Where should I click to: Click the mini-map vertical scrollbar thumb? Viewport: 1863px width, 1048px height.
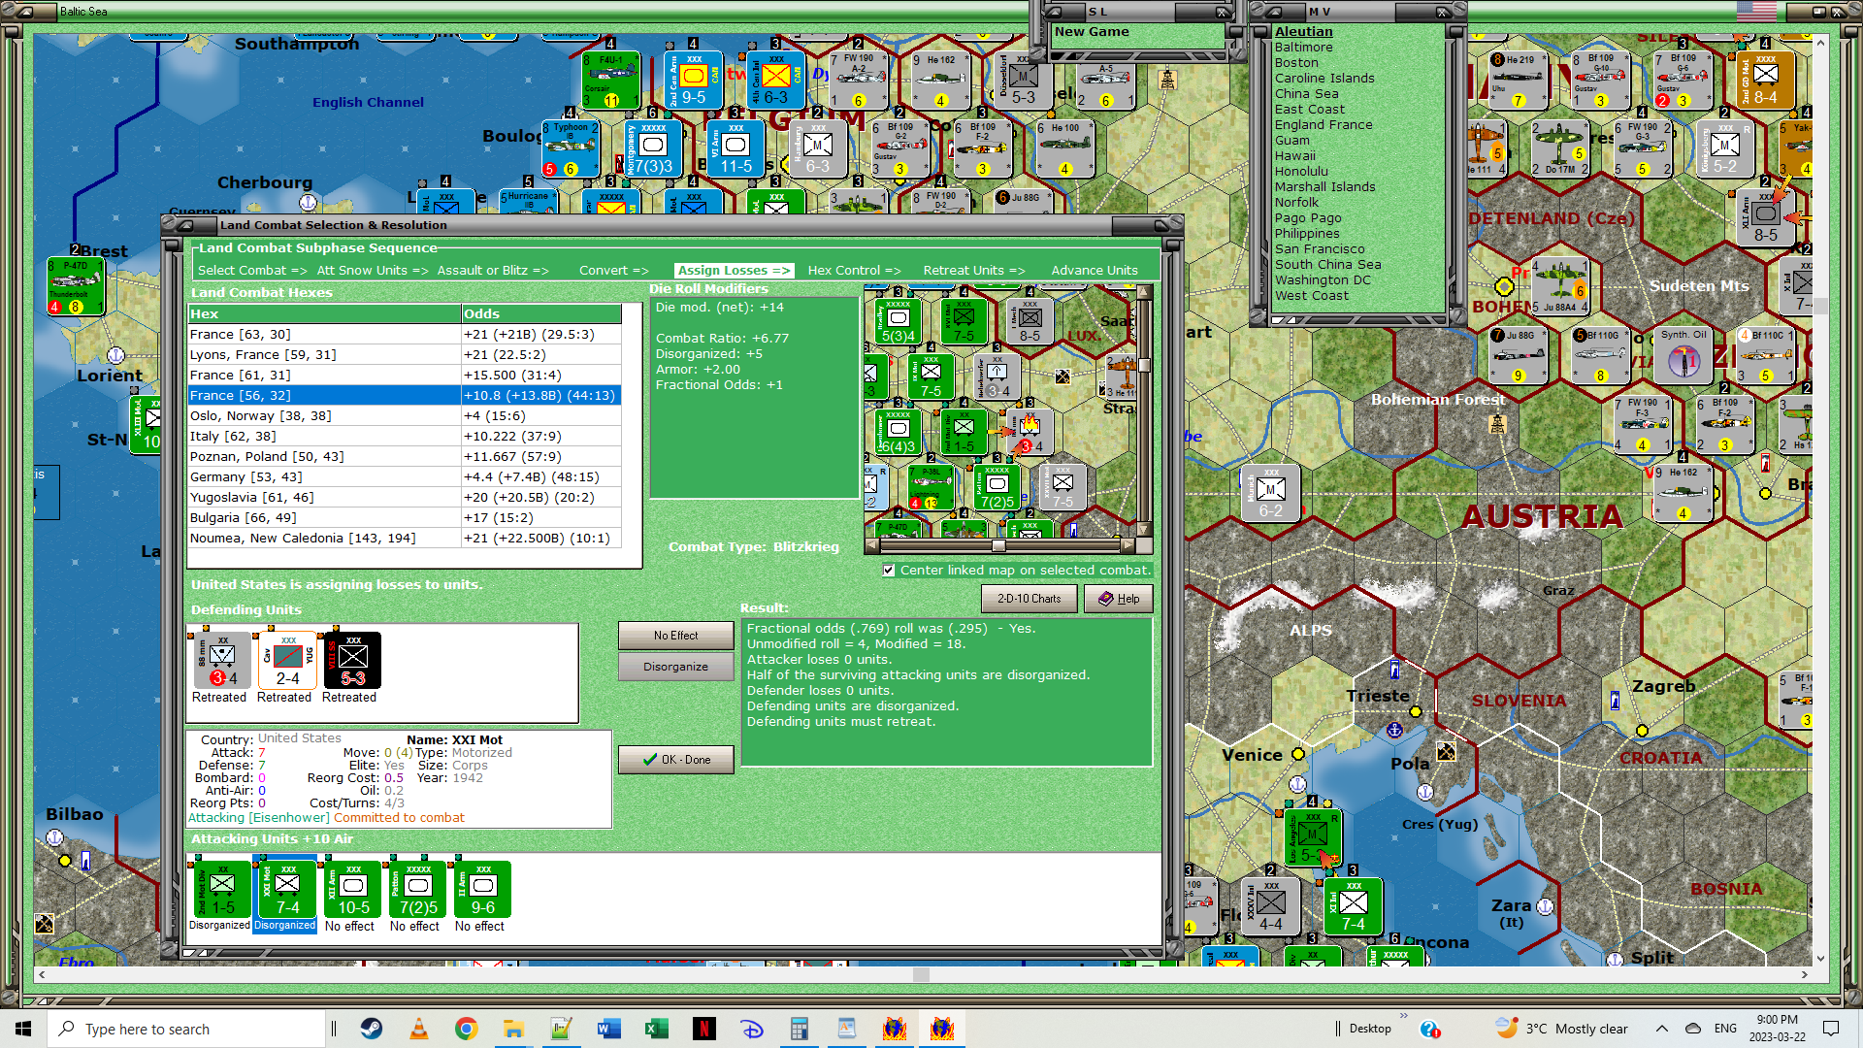pyautogui.click(x=1144, y=365)
